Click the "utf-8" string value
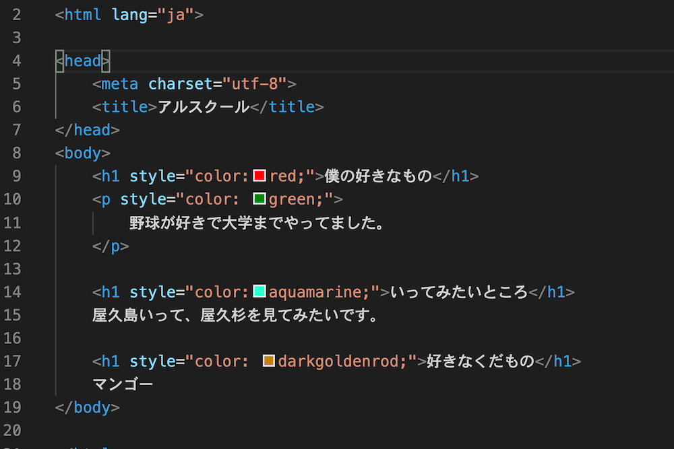The height and width of the screenshot is (449, 674). 255,83
